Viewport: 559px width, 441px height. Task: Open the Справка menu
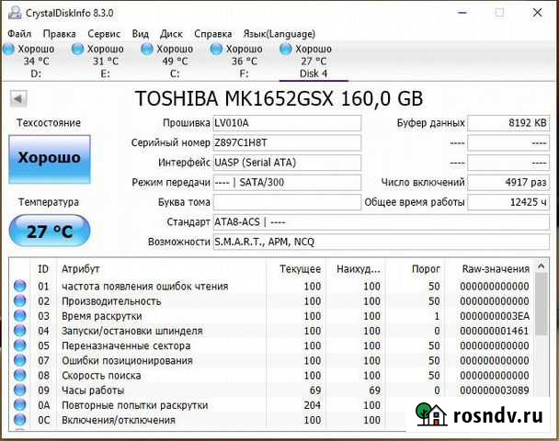point(212,34)
